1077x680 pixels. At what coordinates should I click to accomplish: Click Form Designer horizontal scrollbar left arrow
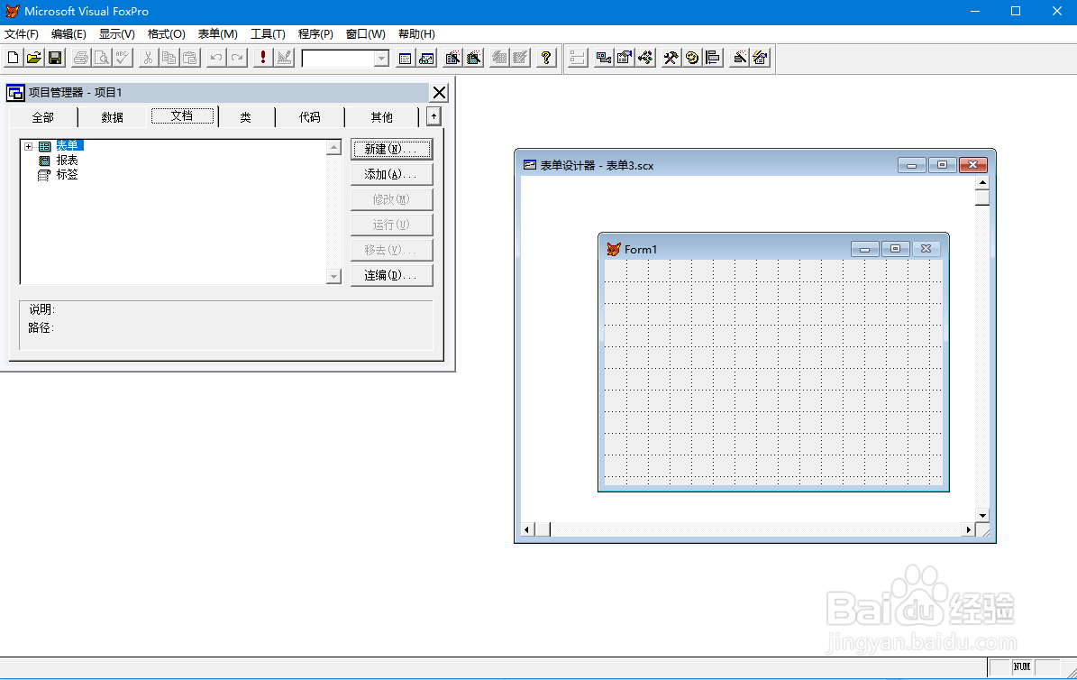click(527, 529)
